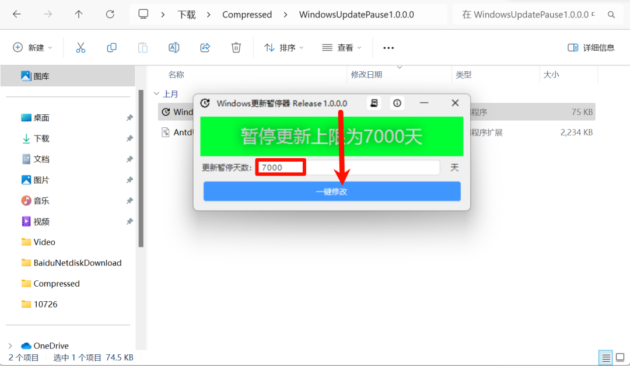This screenshot has width=630, height=366.
Task: Click the sidebar vertical scrollbar
Action: (x=141, y=169)
